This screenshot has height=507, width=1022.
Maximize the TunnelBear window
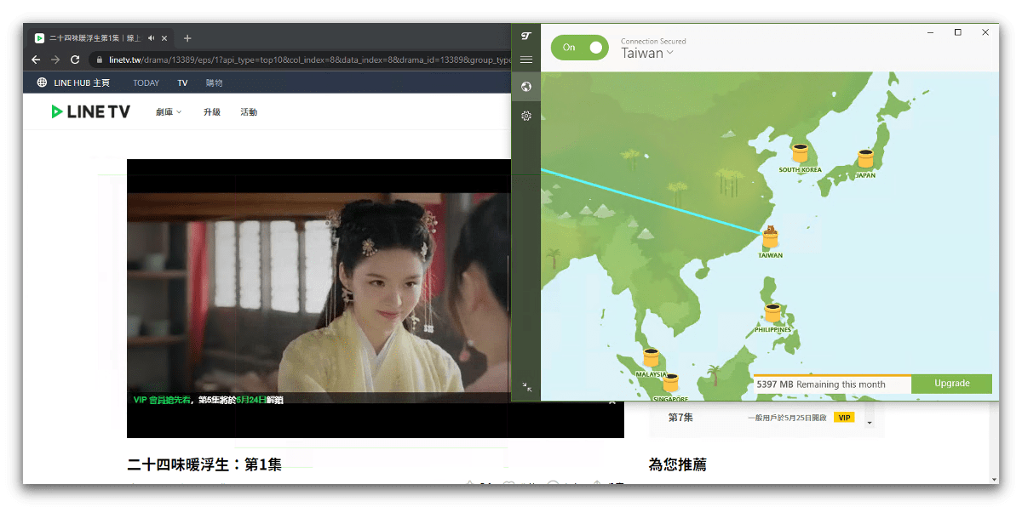click(958, 32)
